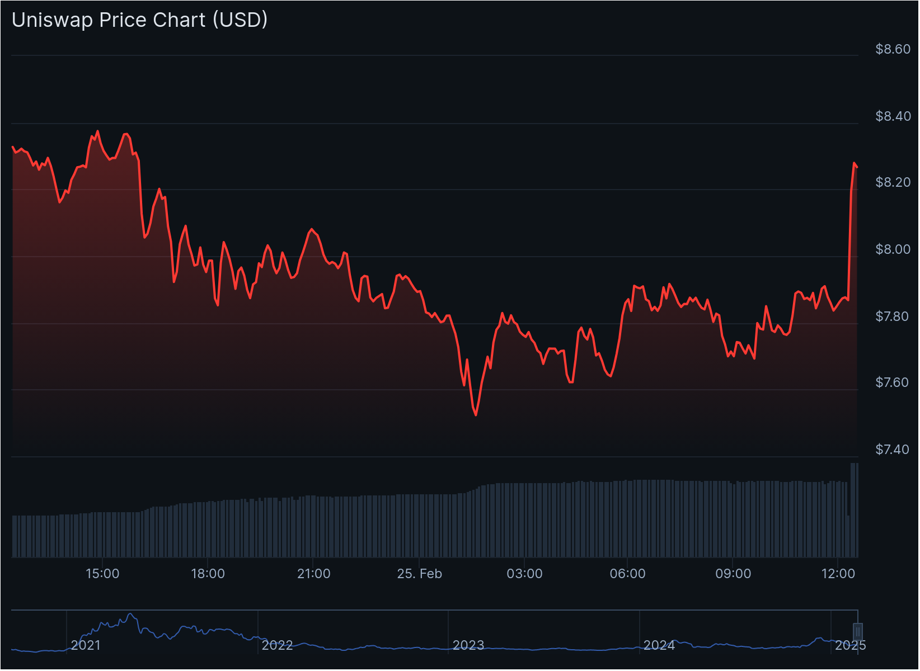
Task: Click the $7.40 price axis label
Action: pyautogui.click(x=893, y=450)
